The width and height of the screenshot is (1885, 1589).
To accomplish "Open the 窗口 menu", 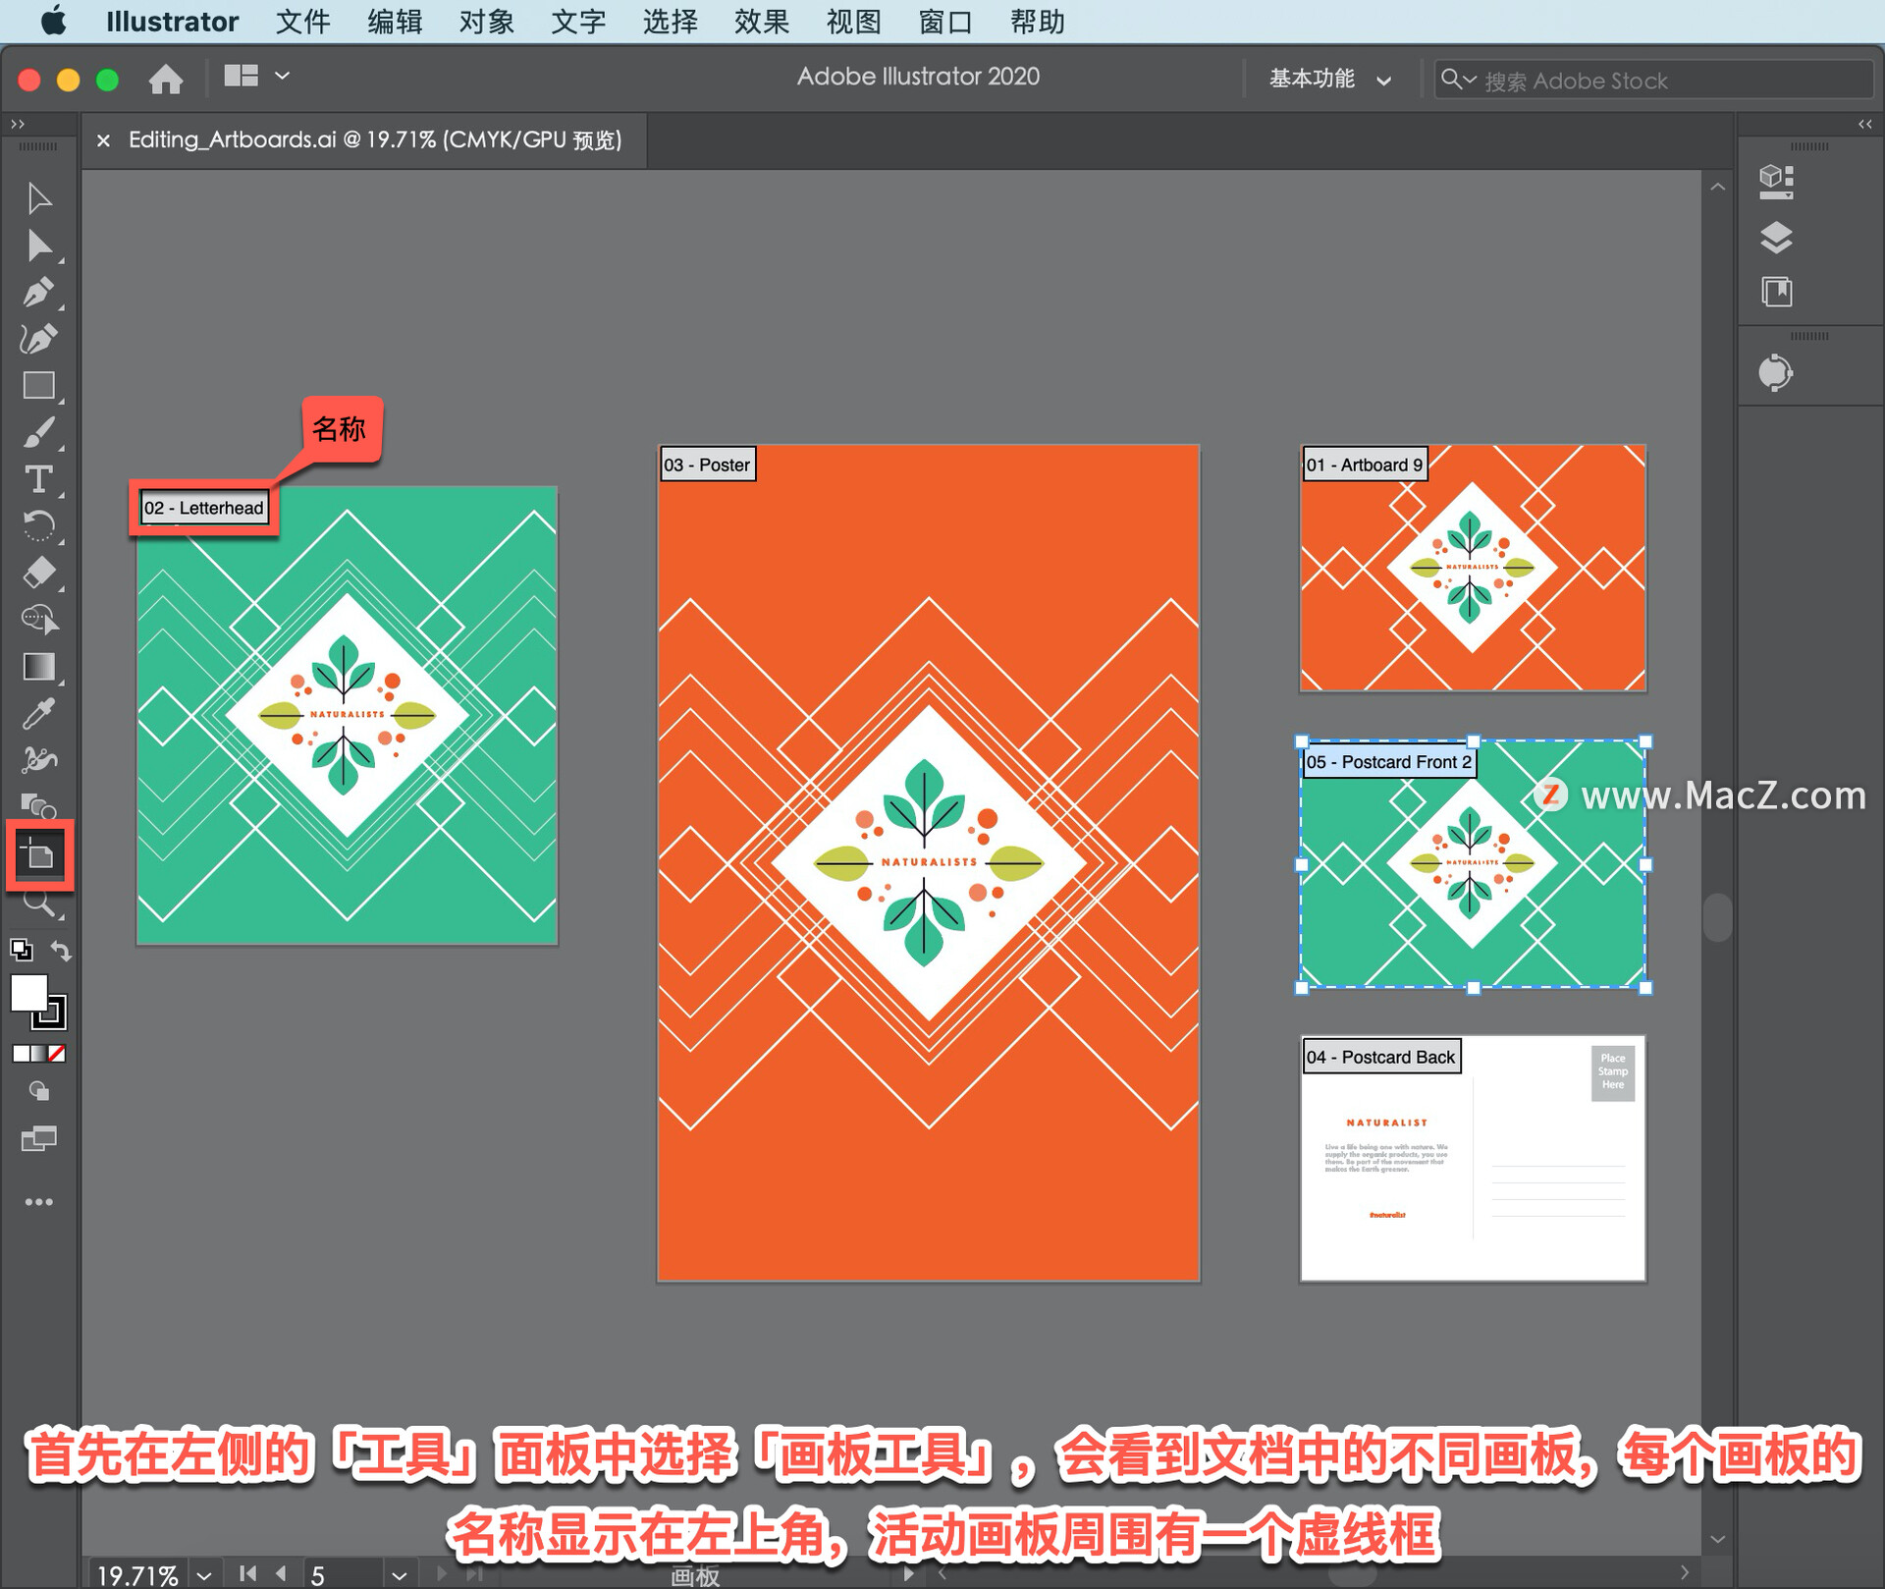I will tap(944, 22).
